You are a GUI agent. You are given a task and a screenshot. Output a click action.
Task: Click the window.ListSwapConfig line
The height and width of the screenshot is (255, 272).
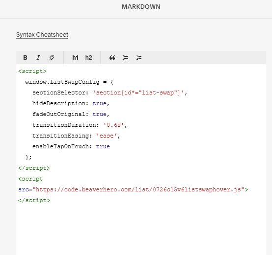[x=69, y=82]
